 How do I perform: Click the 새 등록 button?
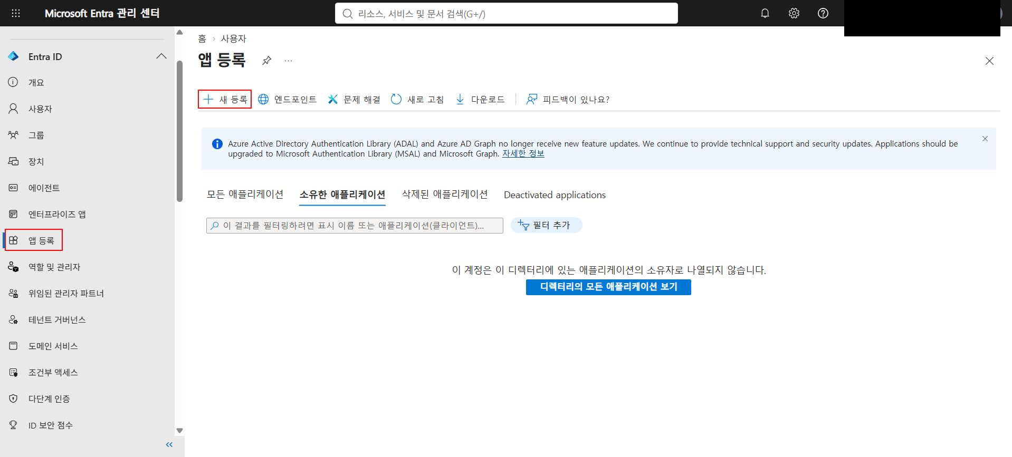(225, 99)
